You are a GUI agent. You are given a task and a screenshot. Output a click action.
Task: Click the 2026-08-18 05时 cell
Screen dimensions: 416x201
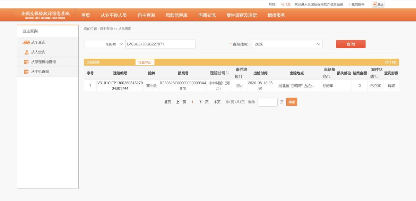click(260, 86)
